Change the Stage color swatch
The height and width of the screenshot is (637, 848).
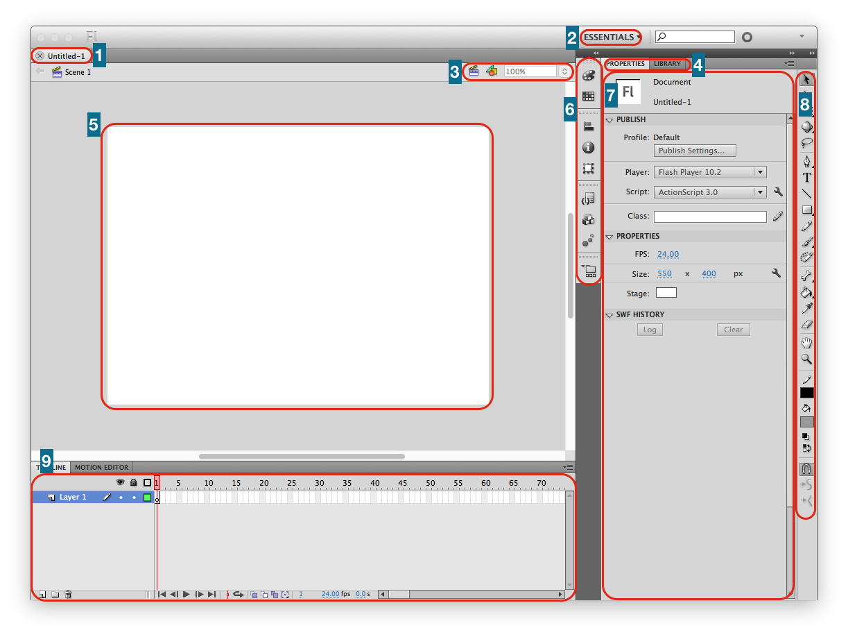[x=666, y=292]
